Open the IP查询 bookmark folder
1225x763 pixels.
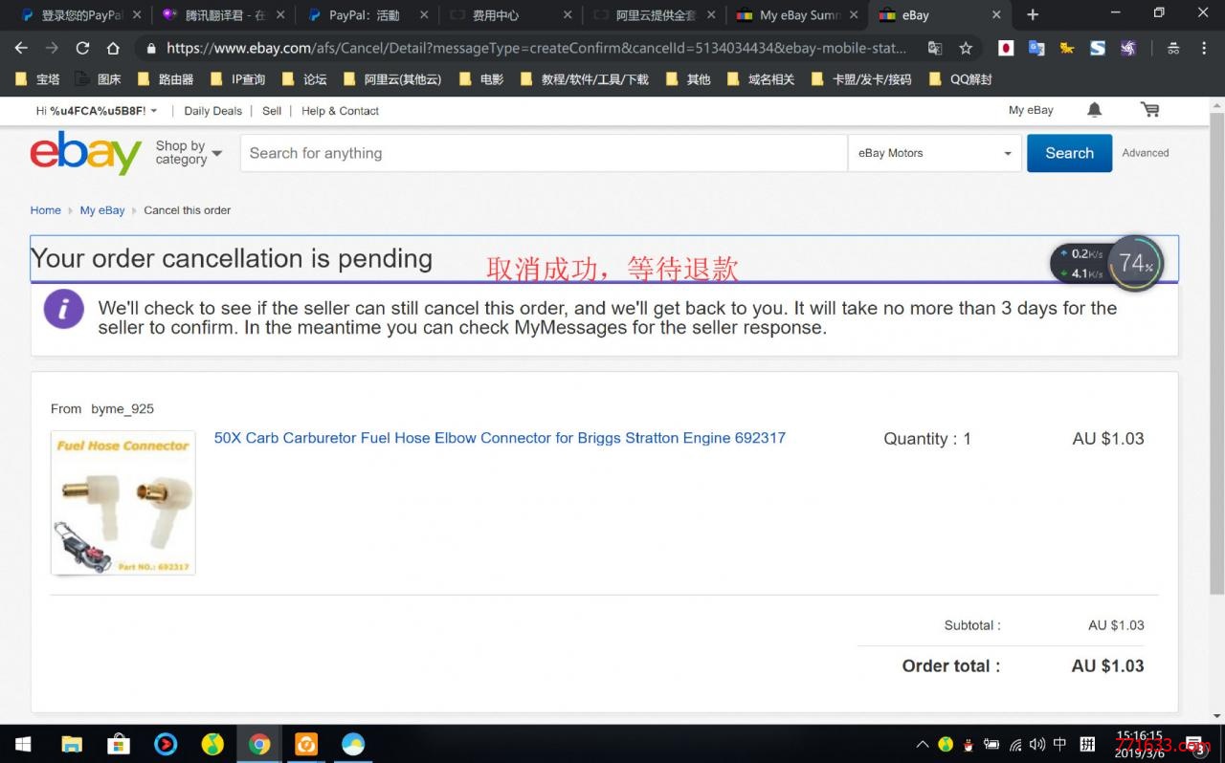point(238,79)
